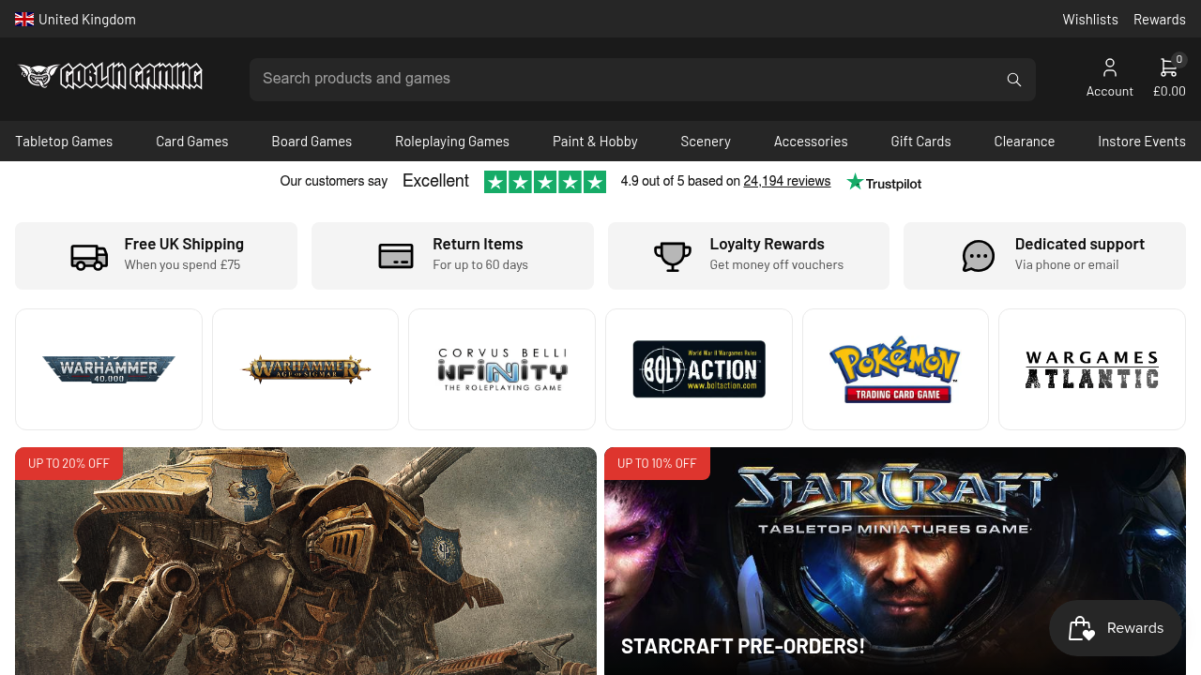
Task: Open the Card Games menu
Action: coord(192,142)
